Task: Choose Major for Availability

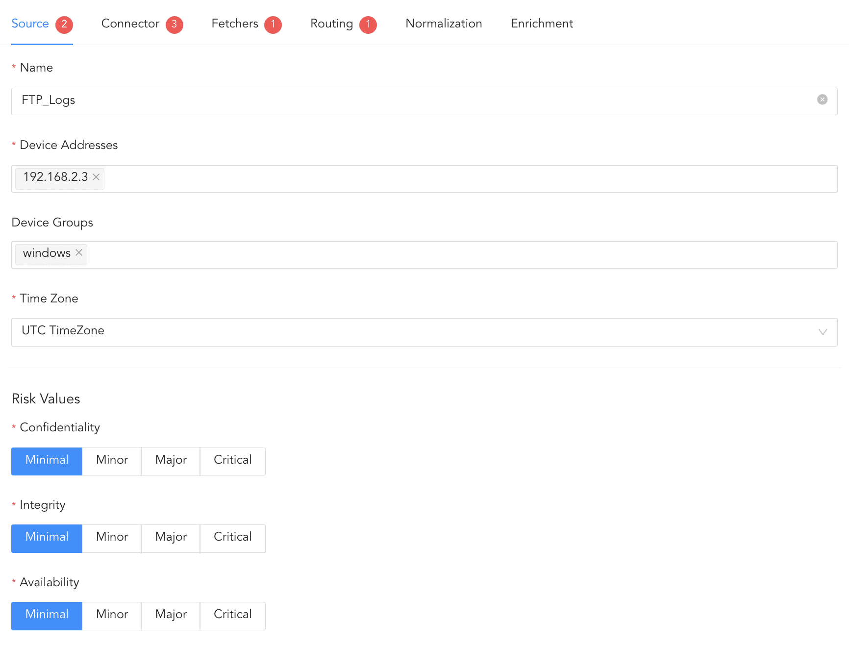Action: 171,615
